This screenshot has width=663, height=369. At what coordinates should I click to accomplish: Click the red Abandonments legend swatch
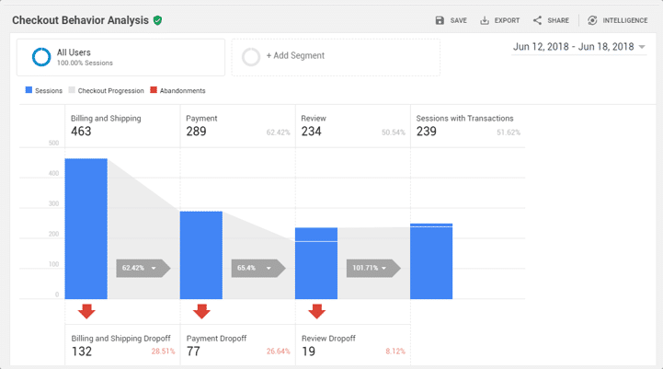[154, 91]
